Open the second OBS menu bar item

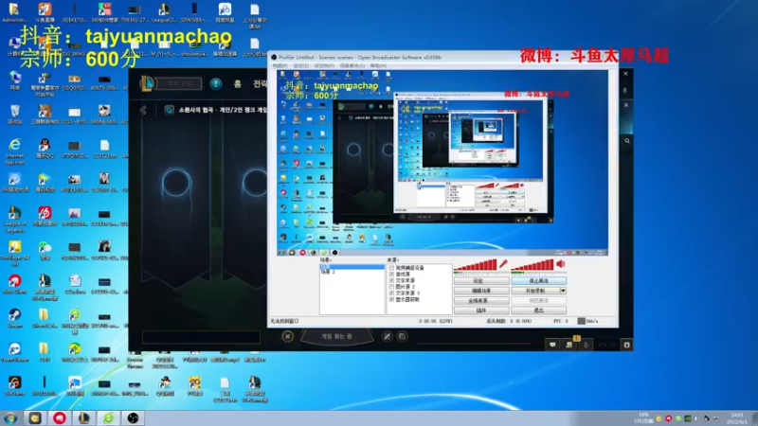[x=301, y=65]
